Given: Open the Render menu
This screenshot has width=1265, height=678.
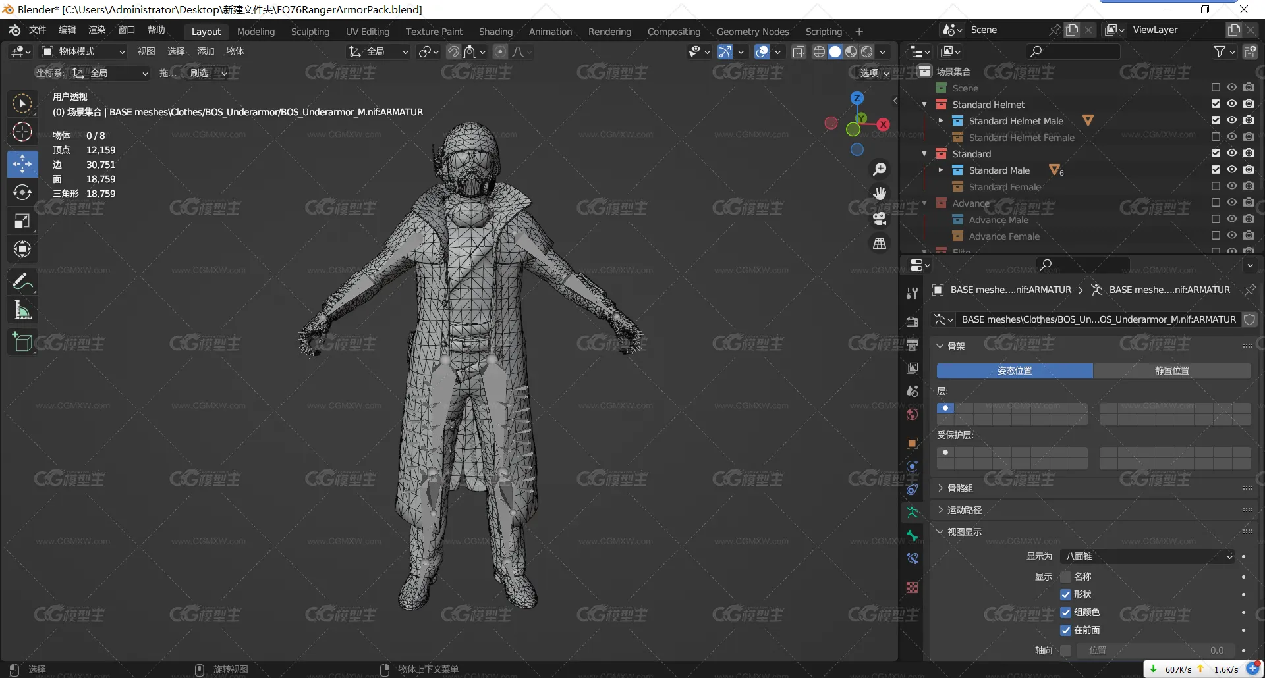Looking at the screenshot, I should (x=97, y=30).
